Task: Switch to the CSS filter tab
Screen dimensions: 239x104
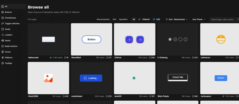Action: tap(156, 19)
